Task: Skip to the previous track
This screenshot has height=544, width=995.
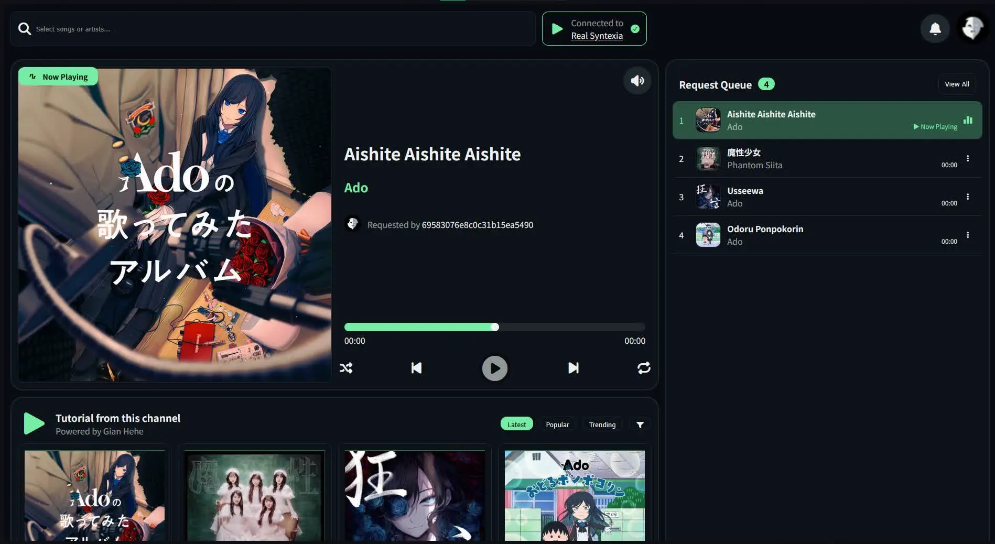Action: pyautogui.click(x=416, y=368)
